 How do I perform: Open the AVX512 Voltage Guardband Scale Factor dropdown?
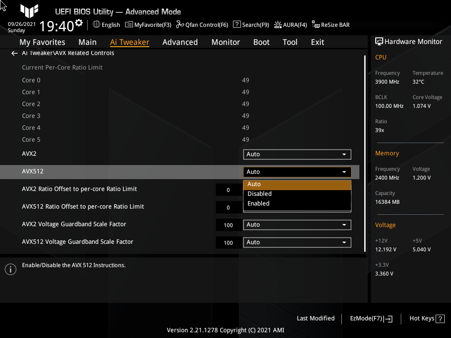coord(297,242)
